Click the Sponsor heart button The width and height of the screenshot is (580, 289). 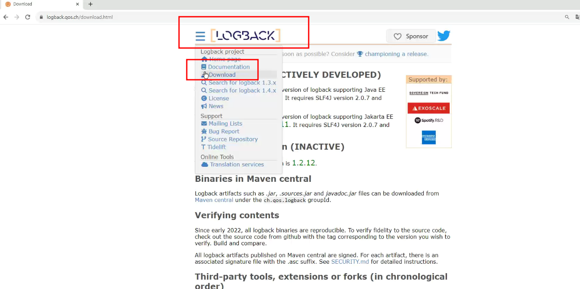[411, 36]
